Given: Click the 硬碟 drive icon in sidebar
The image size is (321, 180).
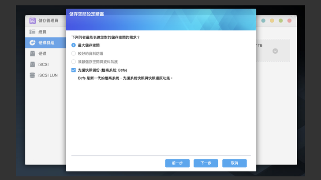Looking at the screenshot, I should coord(32,54).
